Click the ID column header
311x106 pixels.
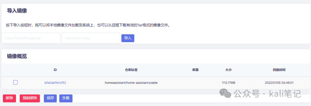(x=55, y=70)
